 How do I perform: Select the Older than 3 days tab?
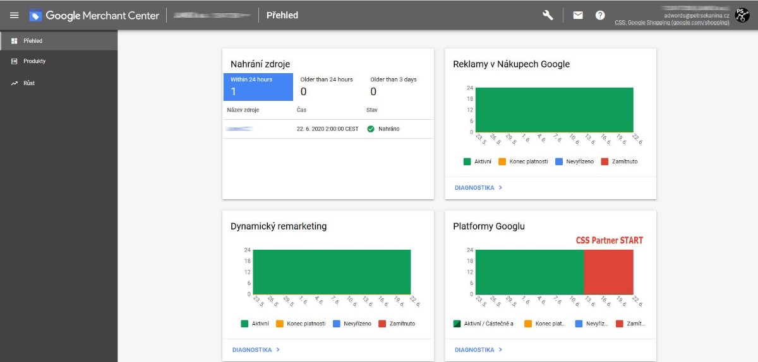point(399,87)
